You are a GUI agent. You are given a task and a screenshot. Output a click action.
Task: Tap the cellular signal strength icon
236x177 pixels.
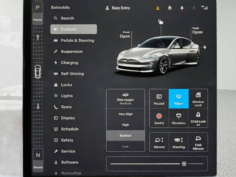(204, 8)
